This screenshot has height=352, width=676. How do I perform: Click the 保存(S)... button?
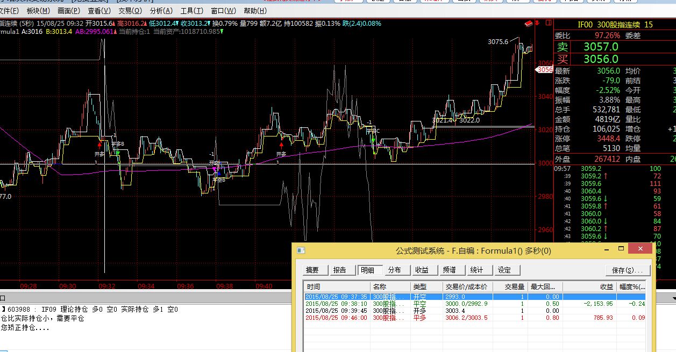[628, 270]
